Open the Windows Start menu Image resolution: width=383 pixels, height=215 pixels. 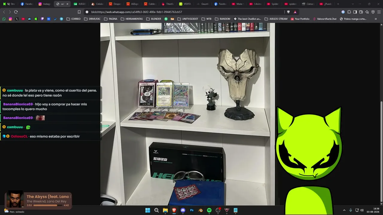[x=148, y=210]
